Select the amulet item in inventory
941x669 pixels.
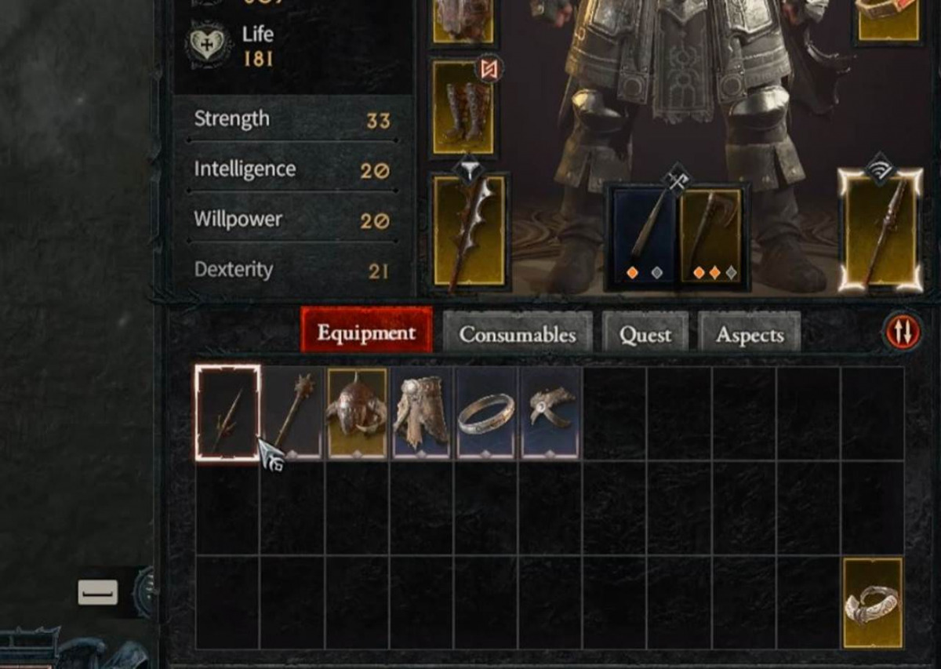[550, 413]
